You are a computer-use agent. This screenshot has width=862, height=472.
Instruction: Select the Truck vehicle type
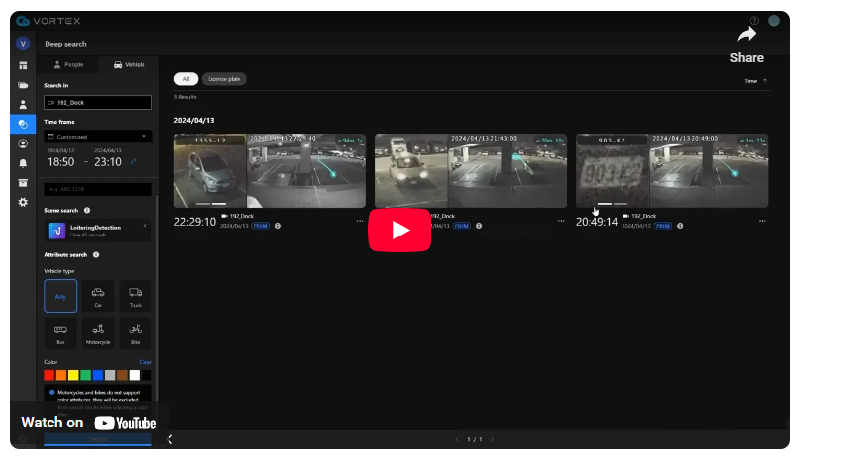(x=136, y=296)
